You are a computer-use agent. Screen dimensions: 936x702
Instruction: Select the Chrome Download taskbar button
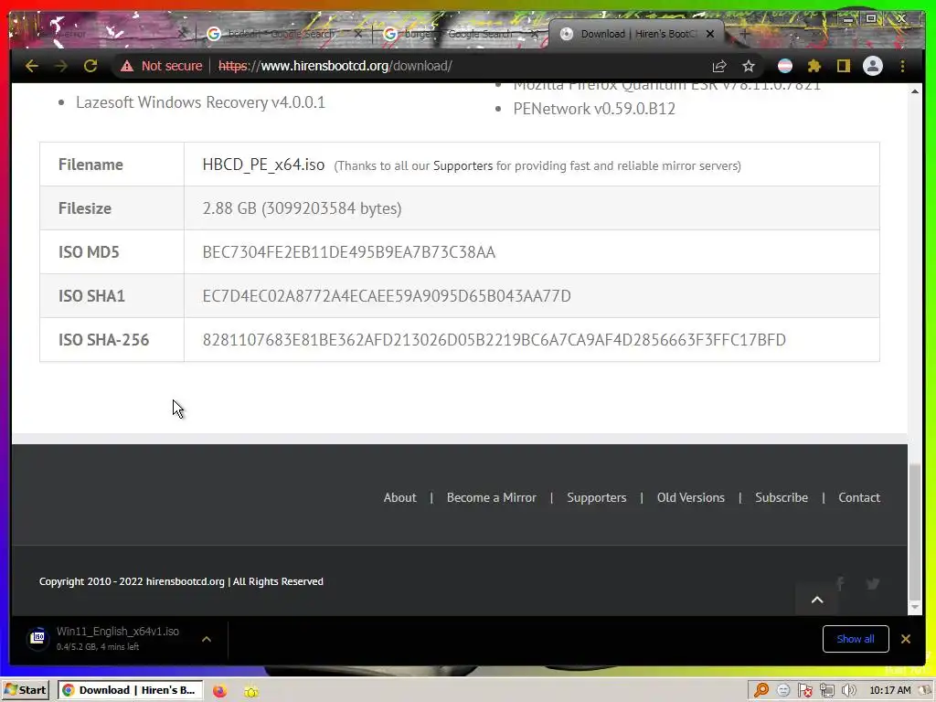click(x=130, y=690)
